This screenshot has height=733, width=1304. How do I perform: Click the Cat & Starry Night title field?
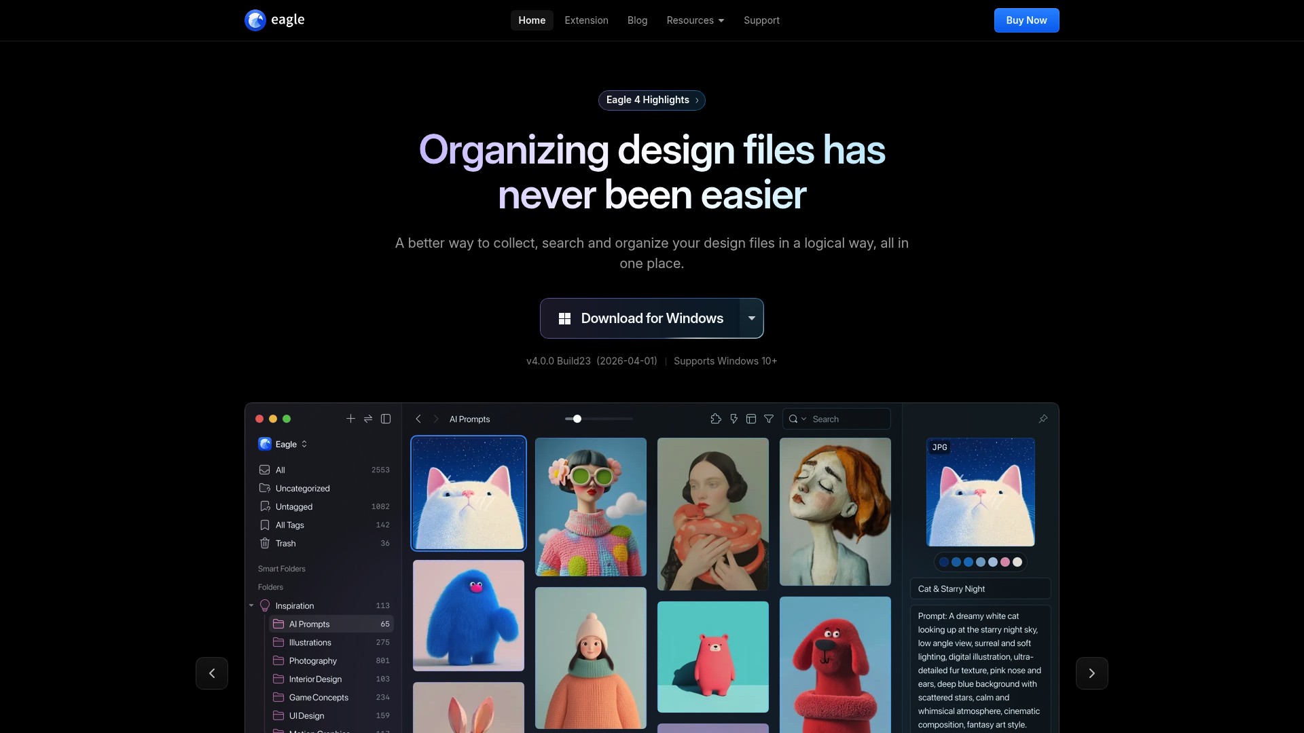pyautogui.click(x=981, y=589)
